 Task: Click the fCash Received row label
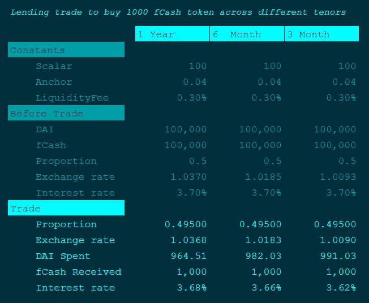click(x=78, y=272)
